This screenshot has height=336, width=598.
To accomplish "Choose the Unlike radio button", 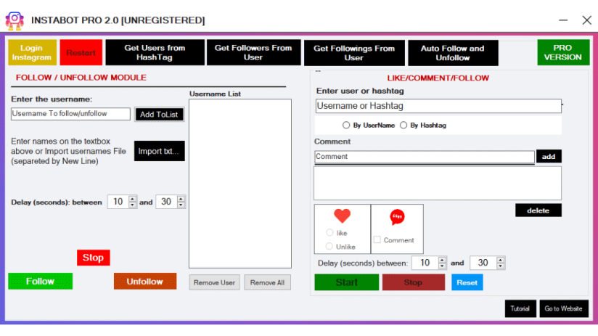I will click(329, 246).
